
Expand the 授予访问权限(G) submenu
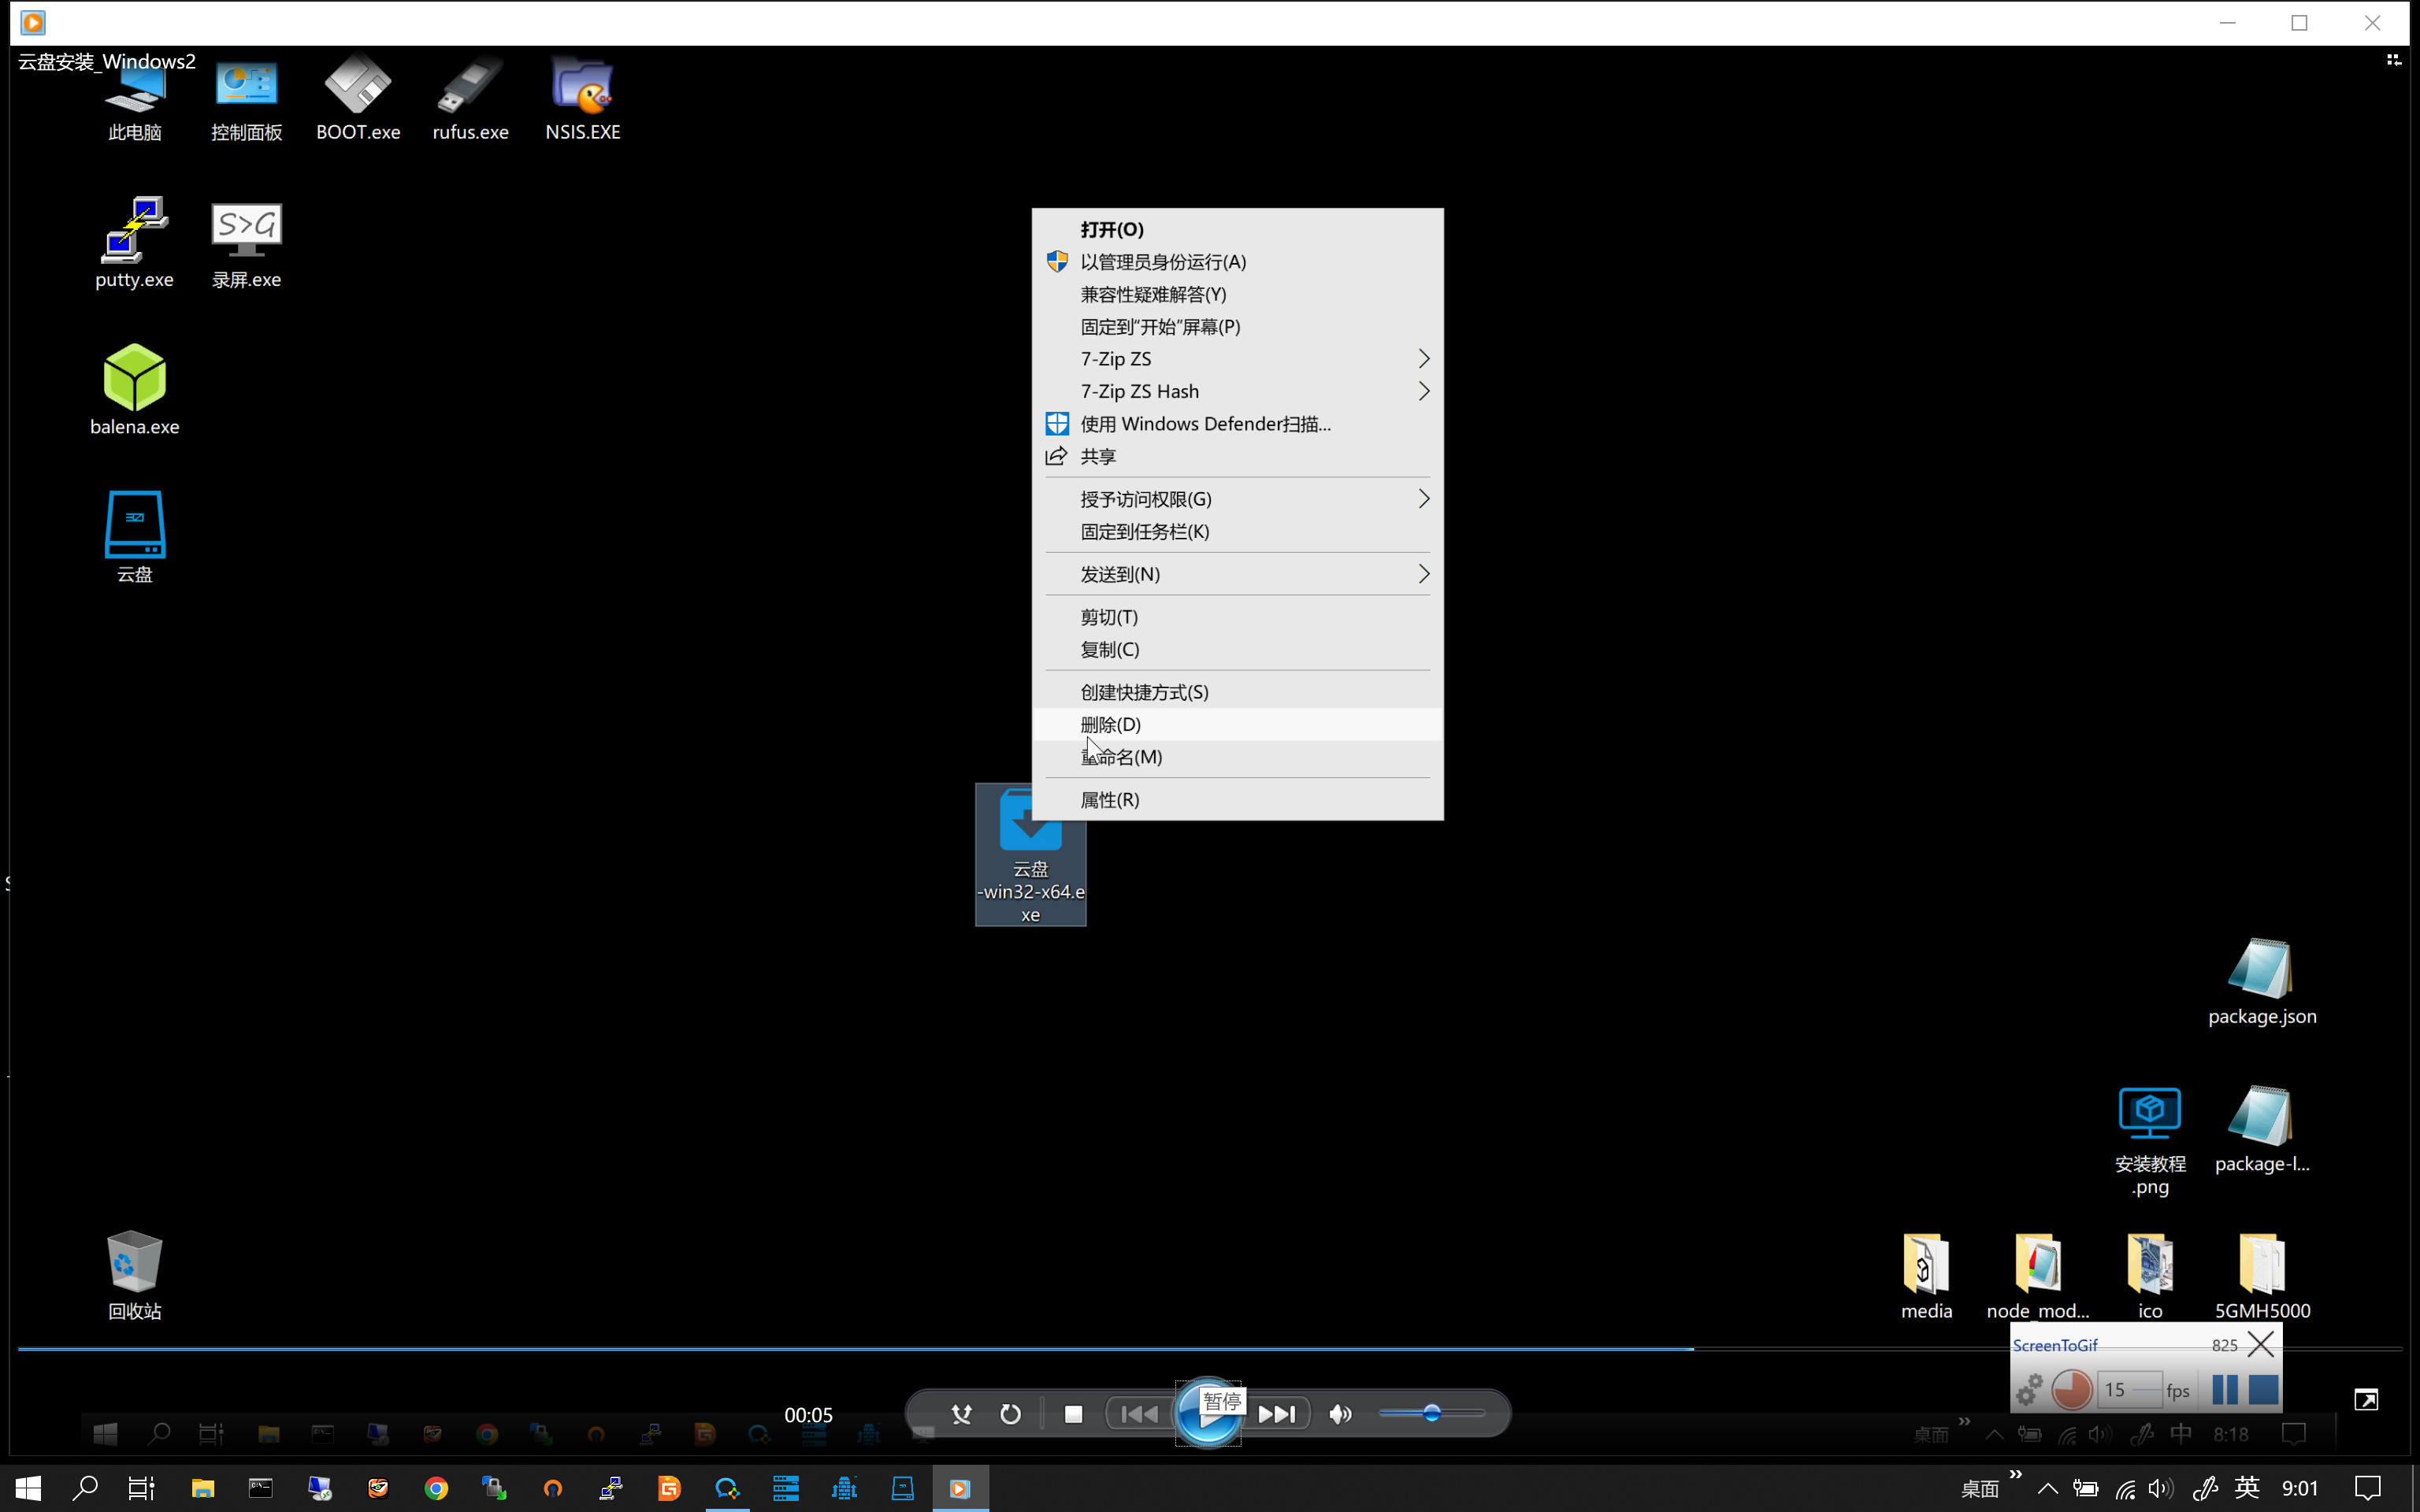click(1237, 499)
